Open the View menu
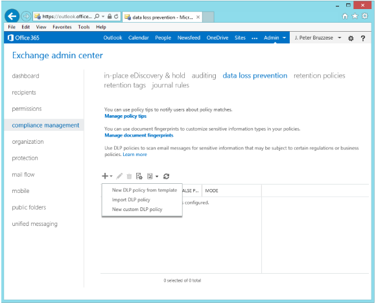 pos(41,27)
